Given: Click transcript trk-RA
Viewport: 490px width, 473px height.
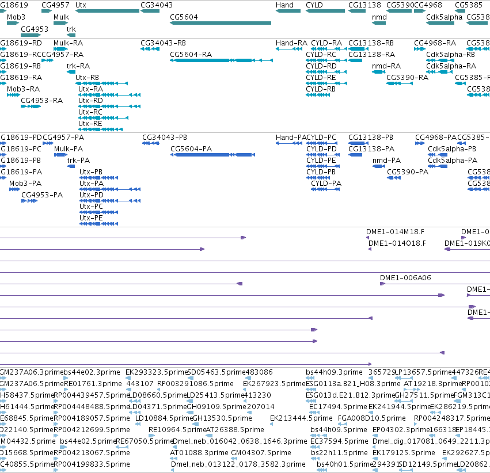Looking at the screenshot, I should pyautogui.click(x=71, y=72).
